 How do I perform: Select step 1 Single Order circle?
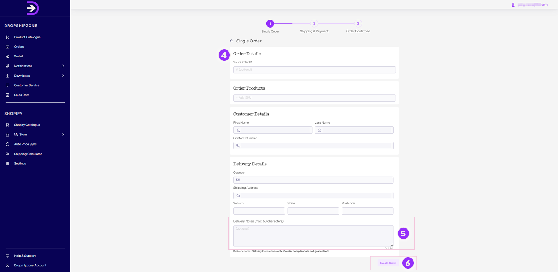pyautogui.click(x=270, y=24)
